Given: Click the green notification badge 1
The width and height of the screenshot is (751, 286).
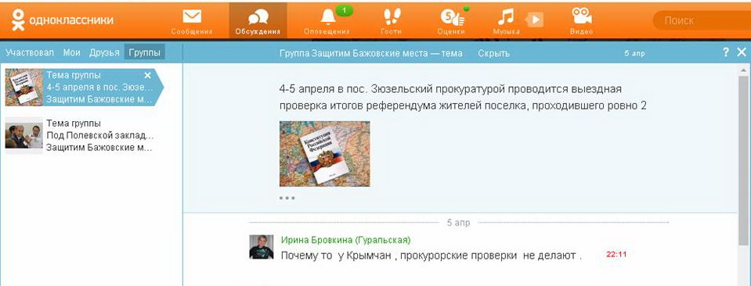Looking at the screenshot, I should coord(344,10).
